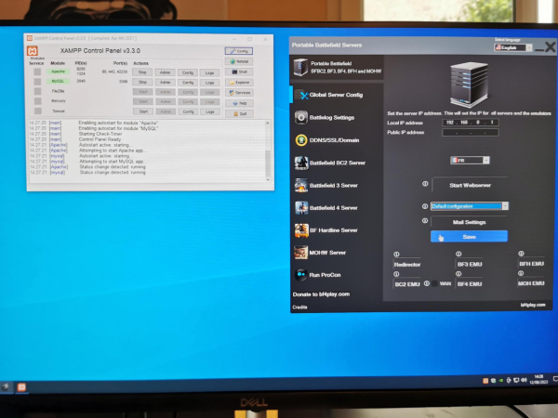
Task: Open Mail Settings button
Action: pyautogui.click(x=469, y=222)
